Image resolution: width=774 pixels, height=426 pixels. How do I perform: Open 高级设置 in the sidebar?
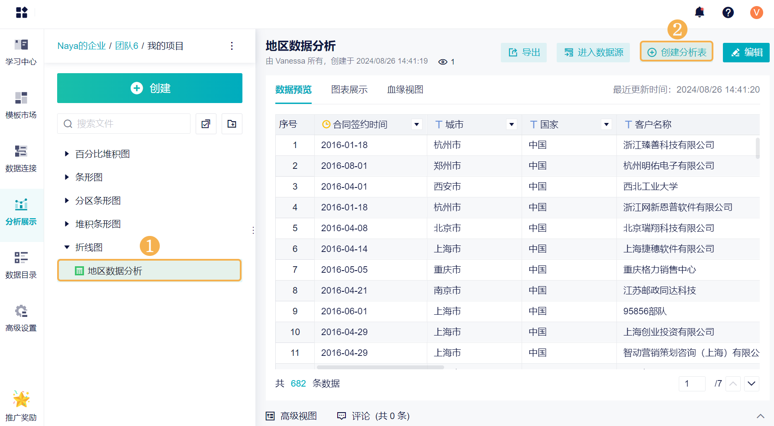[21, 319]
